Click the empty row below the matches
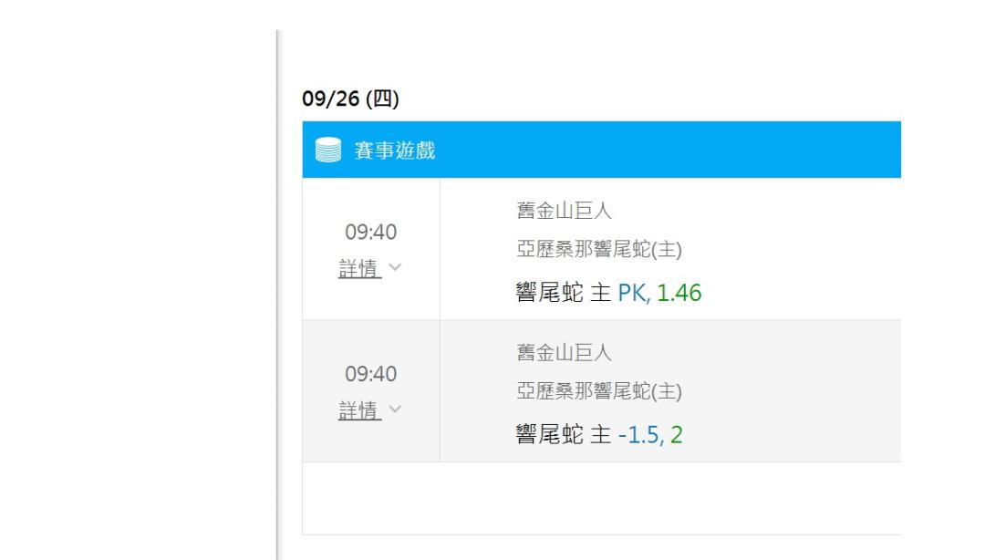This screenshot has width=985, height=560. click(602, 498)
